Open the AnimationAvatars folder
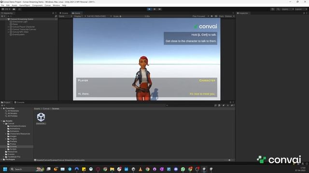Viewport: 309px width, 173px height. coord(18,126)
